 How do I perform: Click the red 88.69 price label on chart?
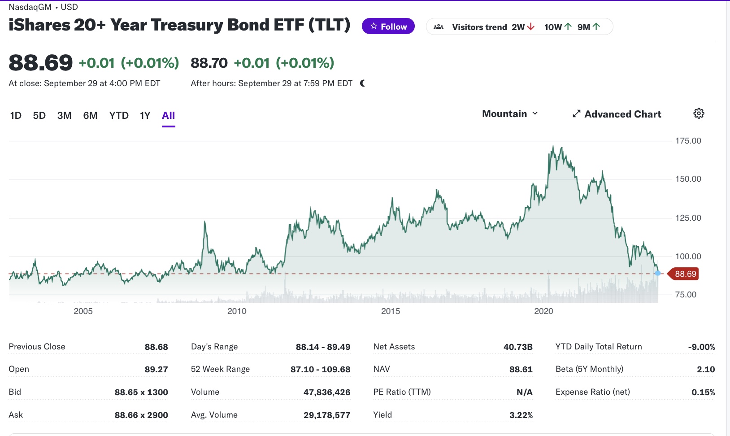(x=685, y=274)
